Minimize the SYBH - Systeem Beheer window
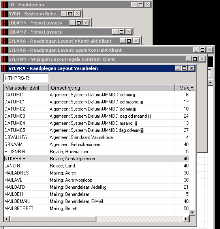This screenshot has width=220, height=229. (64, 14)
